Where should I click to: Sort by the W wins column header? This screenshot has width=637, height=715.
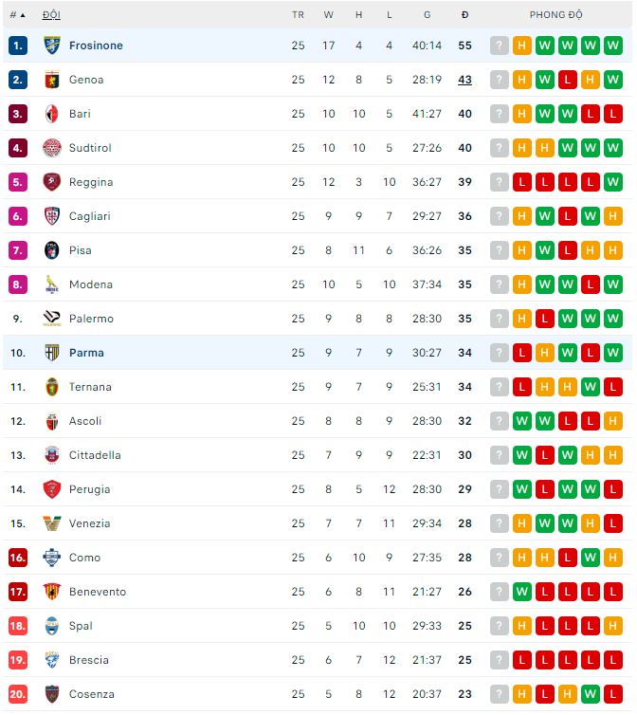[x=329, y=15]
